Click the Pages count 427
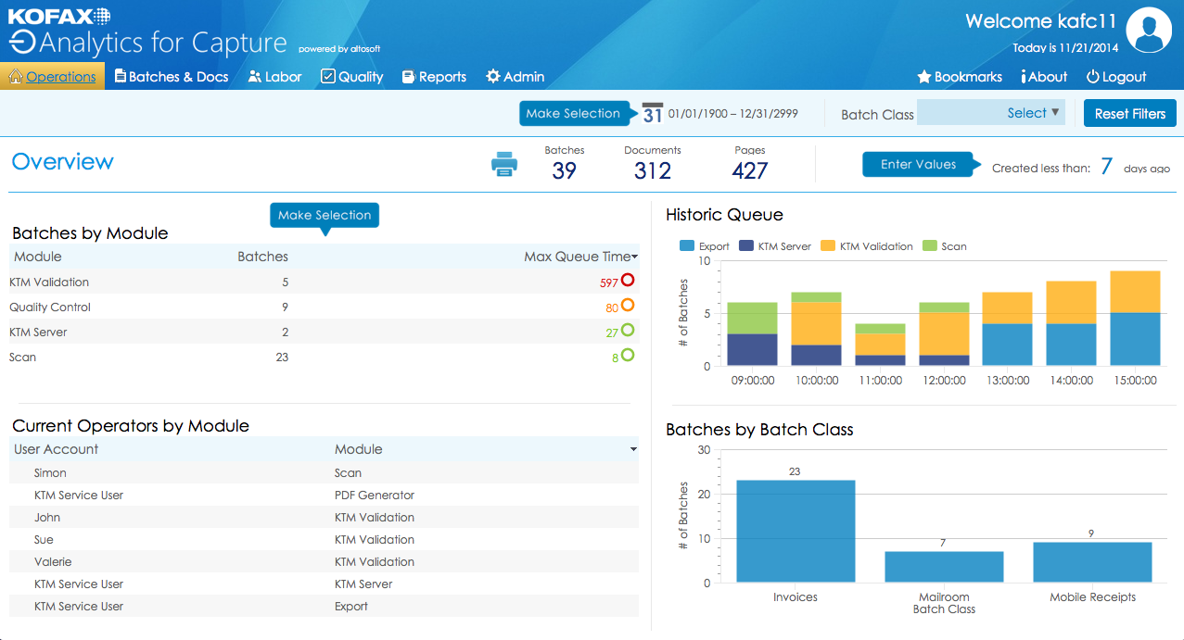1184x640 pixels. coord(750,170)
